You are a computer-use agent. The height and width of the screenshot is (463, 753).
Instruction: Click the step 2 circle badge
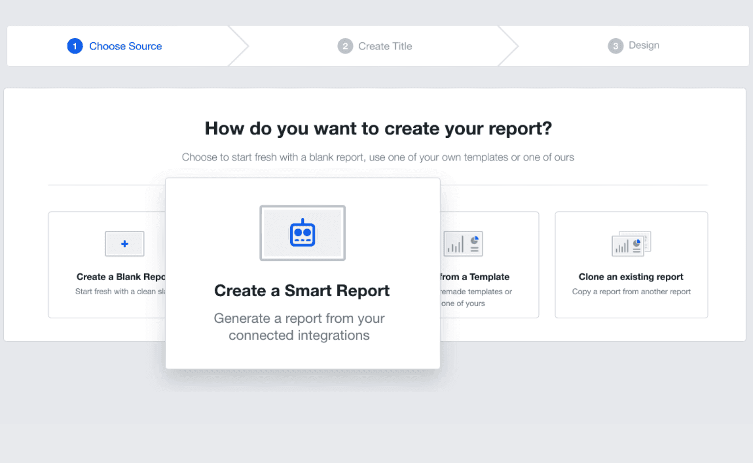click(x=345, y=46)
